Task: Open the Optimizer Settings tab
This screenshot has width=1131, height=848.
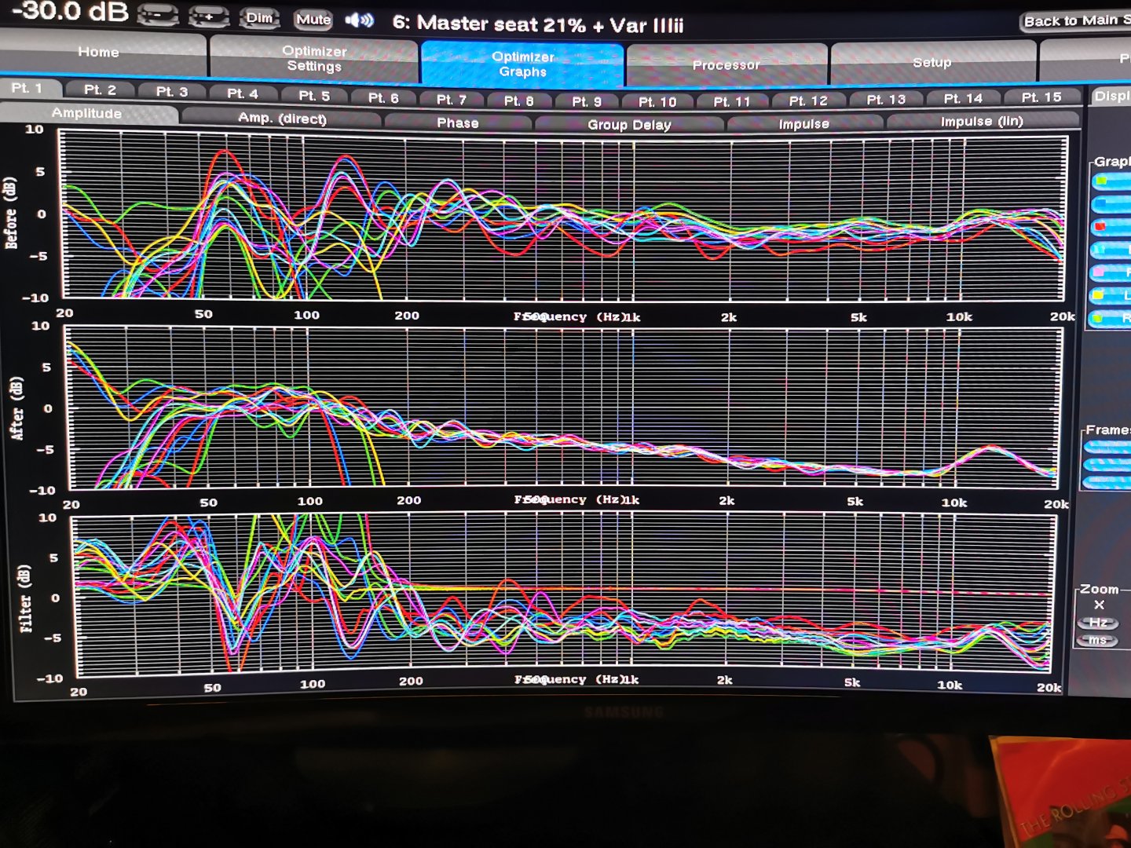Action: (x=314, y=59)
